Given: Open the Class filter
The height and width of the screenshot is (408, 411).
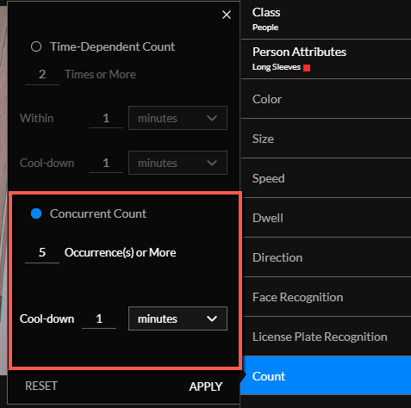Looking at the screenshot, I should click(x=326, y=19).
